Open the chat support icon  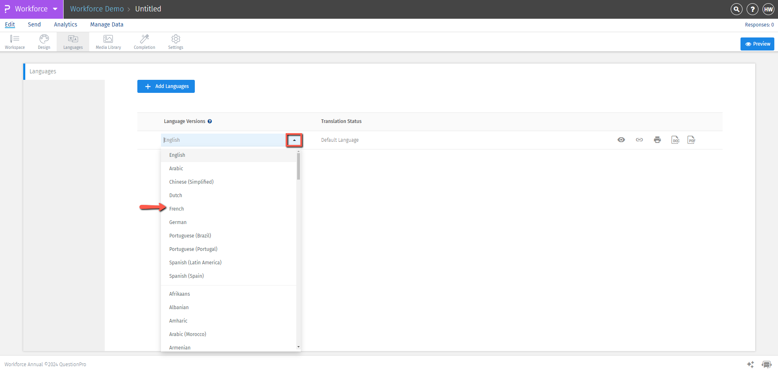point(767,364)
